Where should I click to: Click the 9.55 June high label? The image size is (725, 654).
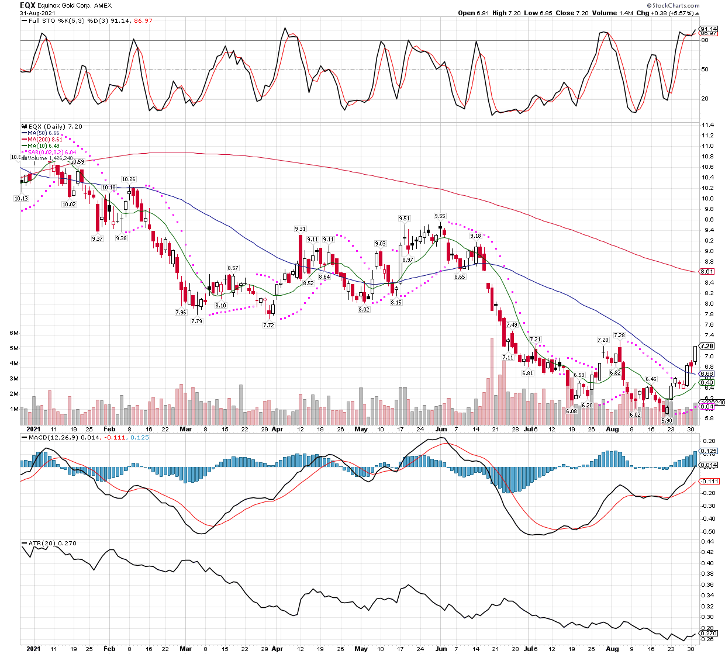pyautogui.click(x=440, y=216)
